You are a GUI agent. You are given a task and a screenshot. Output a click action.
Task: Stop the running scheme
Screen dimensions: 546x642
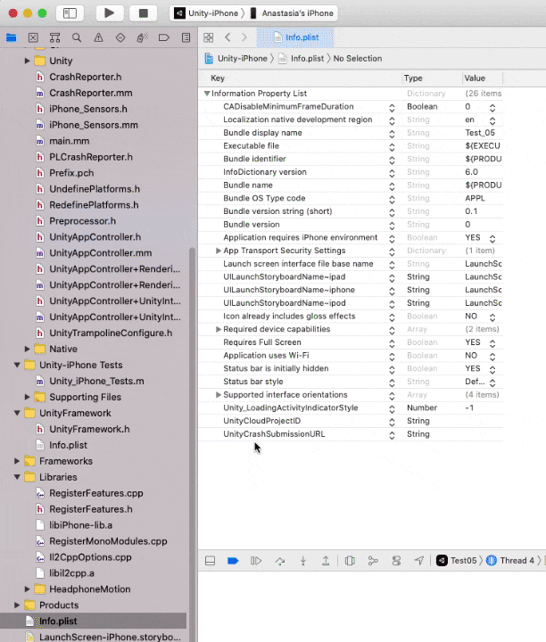click(143, 13)
